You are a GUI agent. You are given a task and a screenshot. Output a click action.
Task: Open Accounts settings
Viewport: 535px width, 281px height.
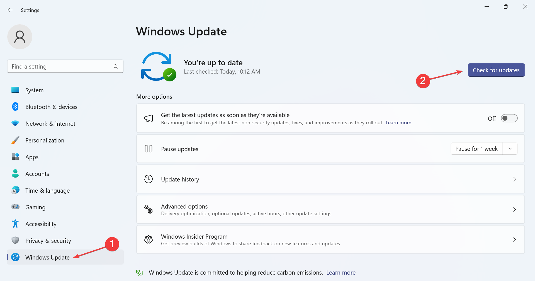click(65, 174)
